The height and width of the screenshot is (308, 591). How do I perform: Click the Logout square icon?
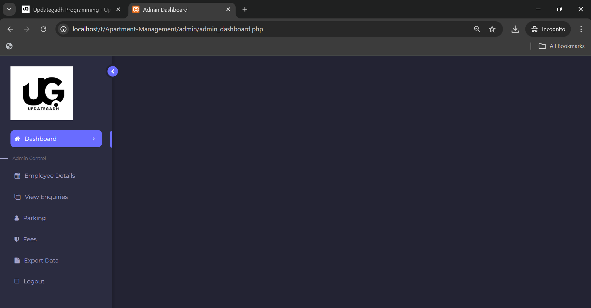[x=17, y=281]
